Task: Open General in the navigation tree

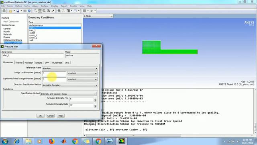Action: (x=7, y=29)
